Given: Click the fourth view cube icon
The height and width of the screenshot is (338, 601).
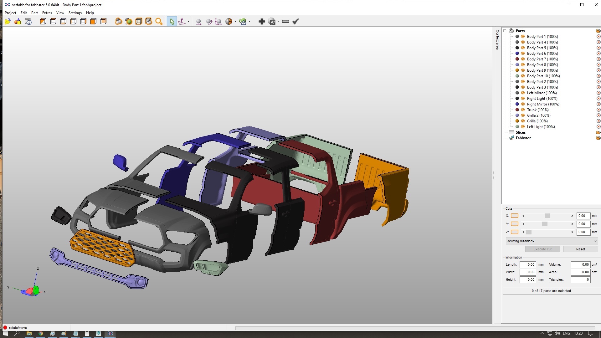Looking at the screenshot, I should click(73, 21).
